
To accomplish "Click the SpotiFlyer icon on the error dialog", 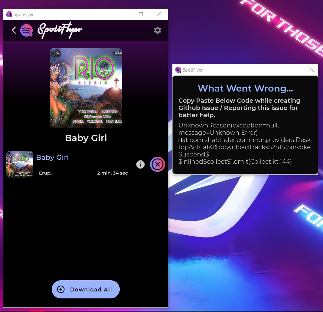I will click(178, 70).
